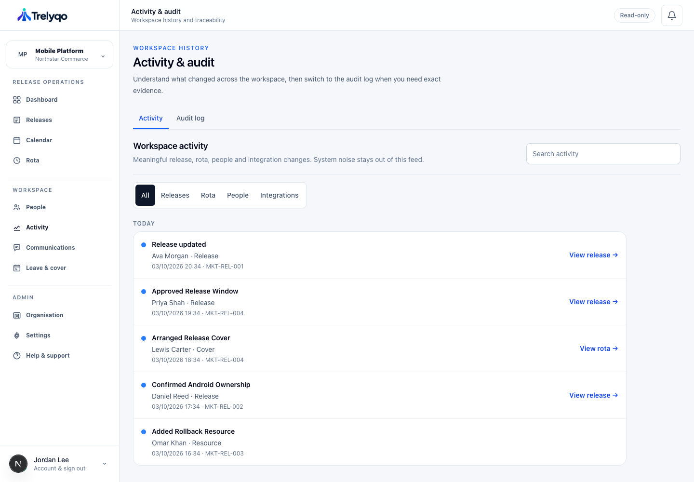Click the Calendar sidebar icon
The image size is (694, 482).
click(x=17, y=140)
